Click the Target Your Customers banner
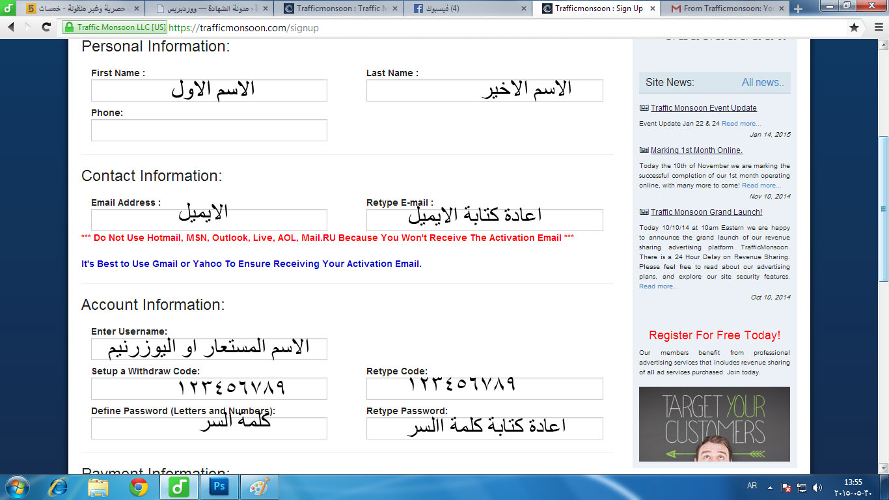The height and width of the screenshot is (500, 889). (714, 424)
